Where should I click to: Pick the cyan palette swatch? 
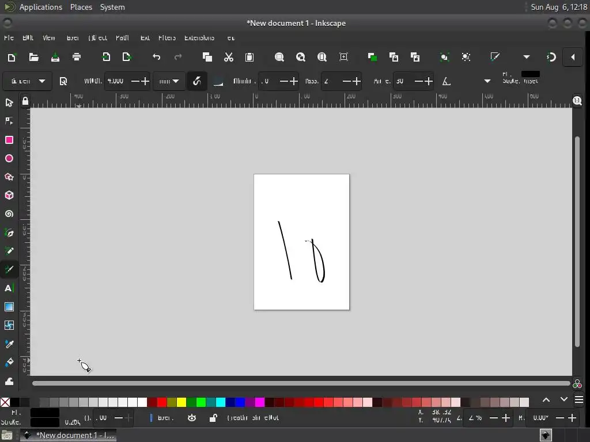tap(221, 402)
